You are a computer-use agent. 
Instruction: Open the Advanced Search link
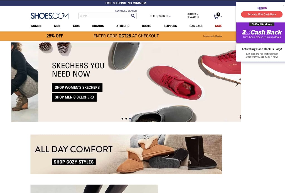tap(126, 11)
